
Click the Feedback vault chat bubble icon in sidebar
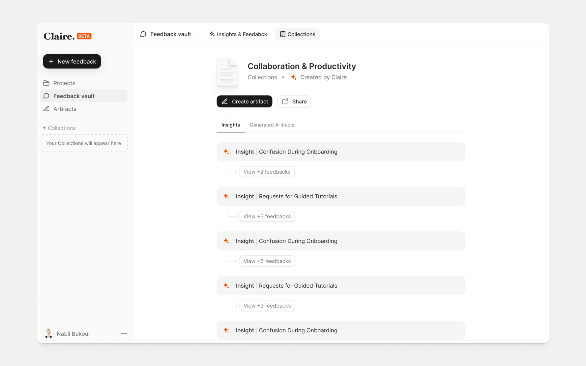pos(46,96)
